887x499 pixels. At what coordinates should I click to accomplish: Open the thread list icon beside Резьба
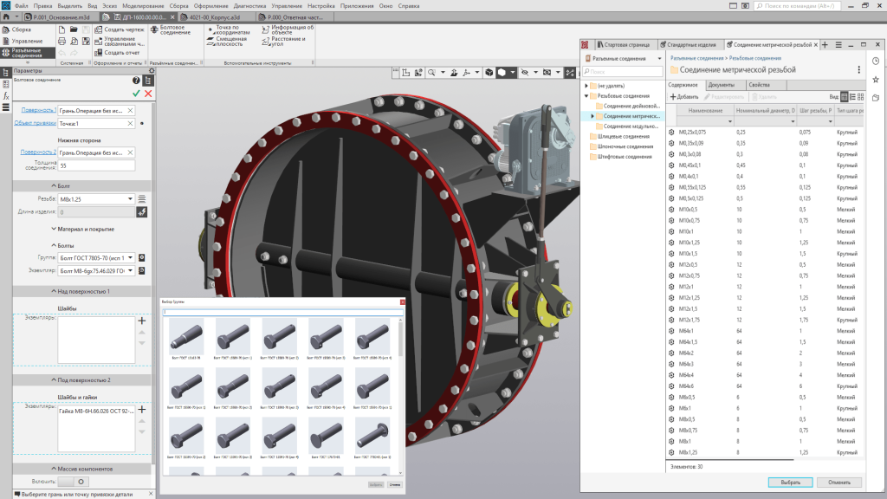pyautogui.click(x=142, y=198)
